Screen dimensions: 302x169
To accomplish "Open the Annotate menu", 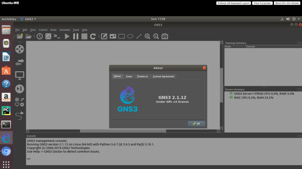I will pos(65,30).
